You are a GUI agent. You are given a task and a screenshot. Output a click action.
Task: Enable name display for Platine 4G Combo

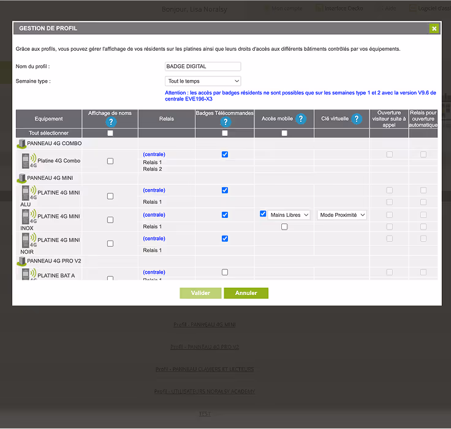[x=110, y=161]
